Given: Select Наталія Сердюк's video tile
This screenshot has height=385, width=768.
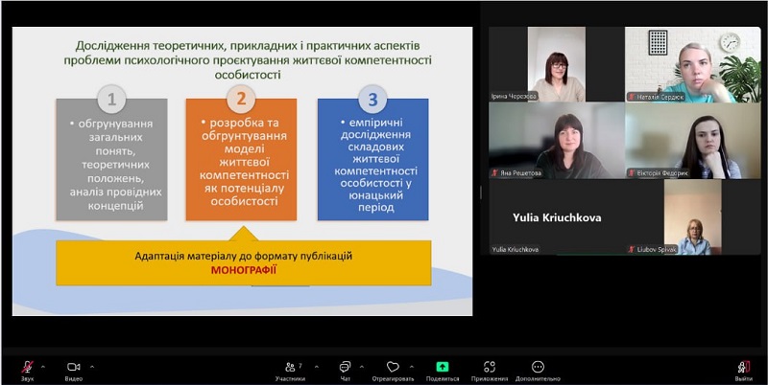Looking at the screenshot, I should click(x=692, y=64).
